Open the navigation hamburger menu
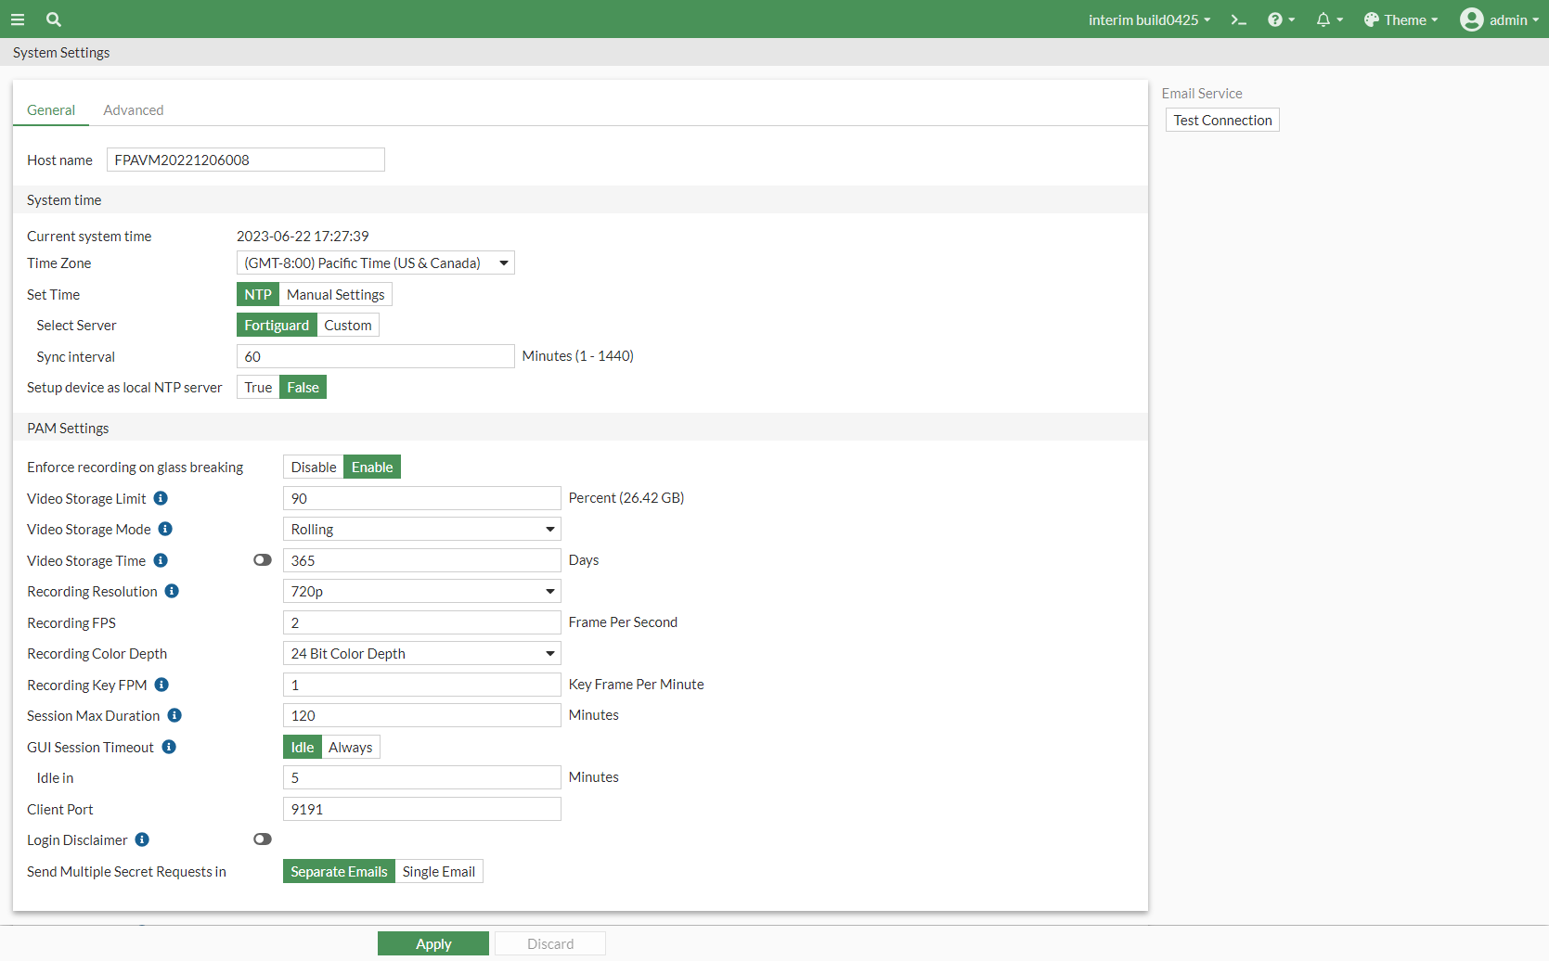The width and height of the screenshot is (1549, 961). click(18, 19)
